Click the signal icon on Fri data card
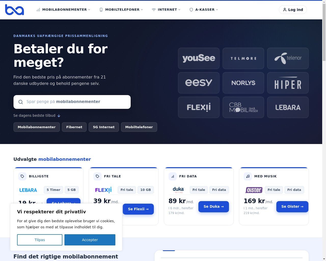Image resolution: width=326 pixels, height=261 pixels. 173,176
